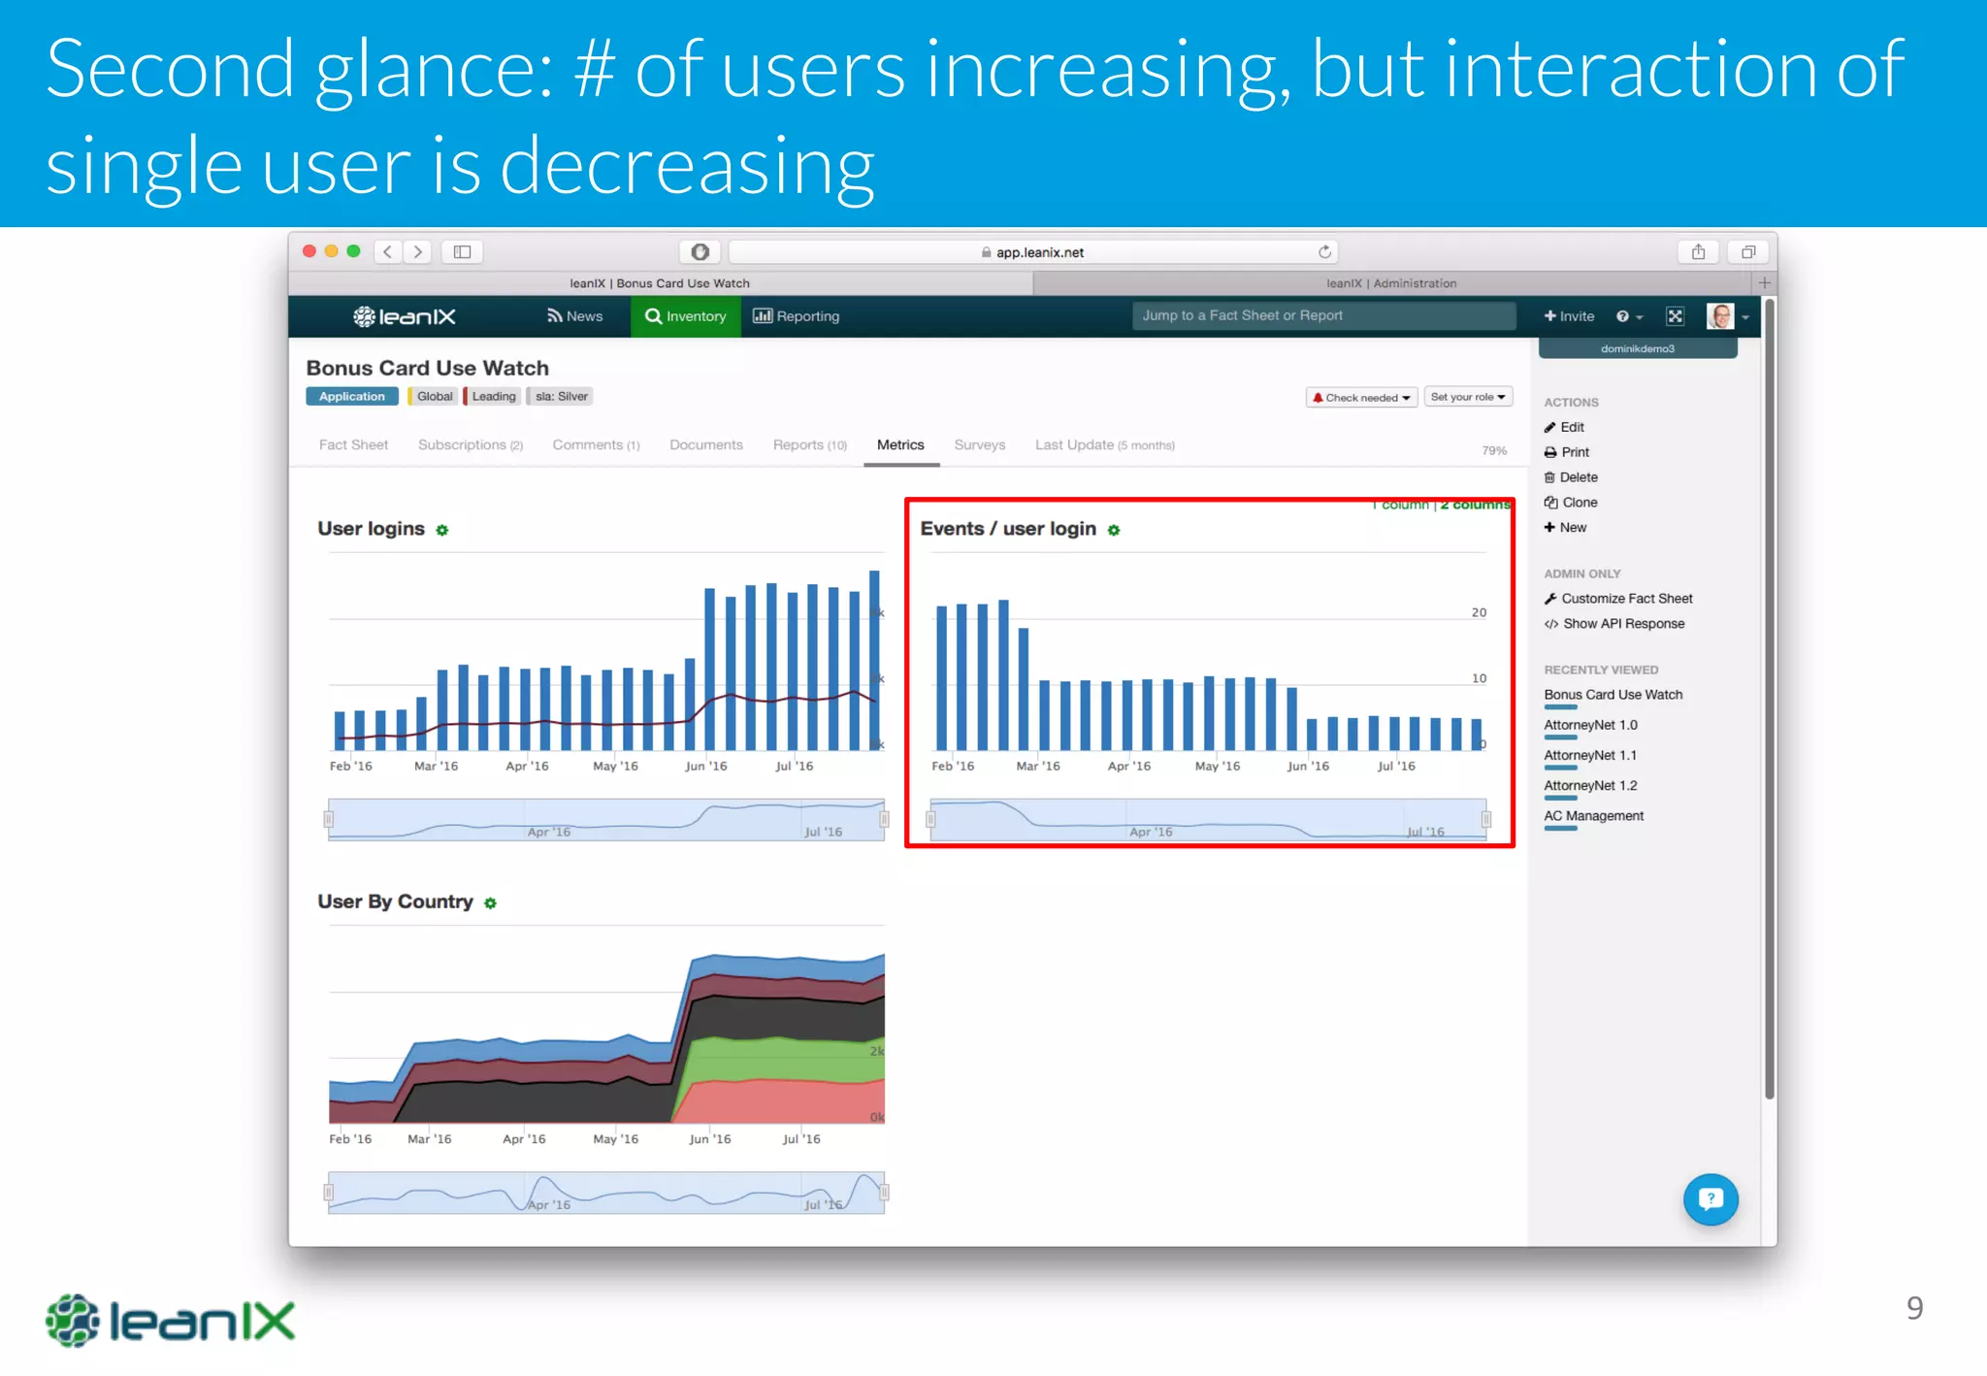Click the sla: Silver tag
Screen dimensions: 1987x1376
coord(560,396)
